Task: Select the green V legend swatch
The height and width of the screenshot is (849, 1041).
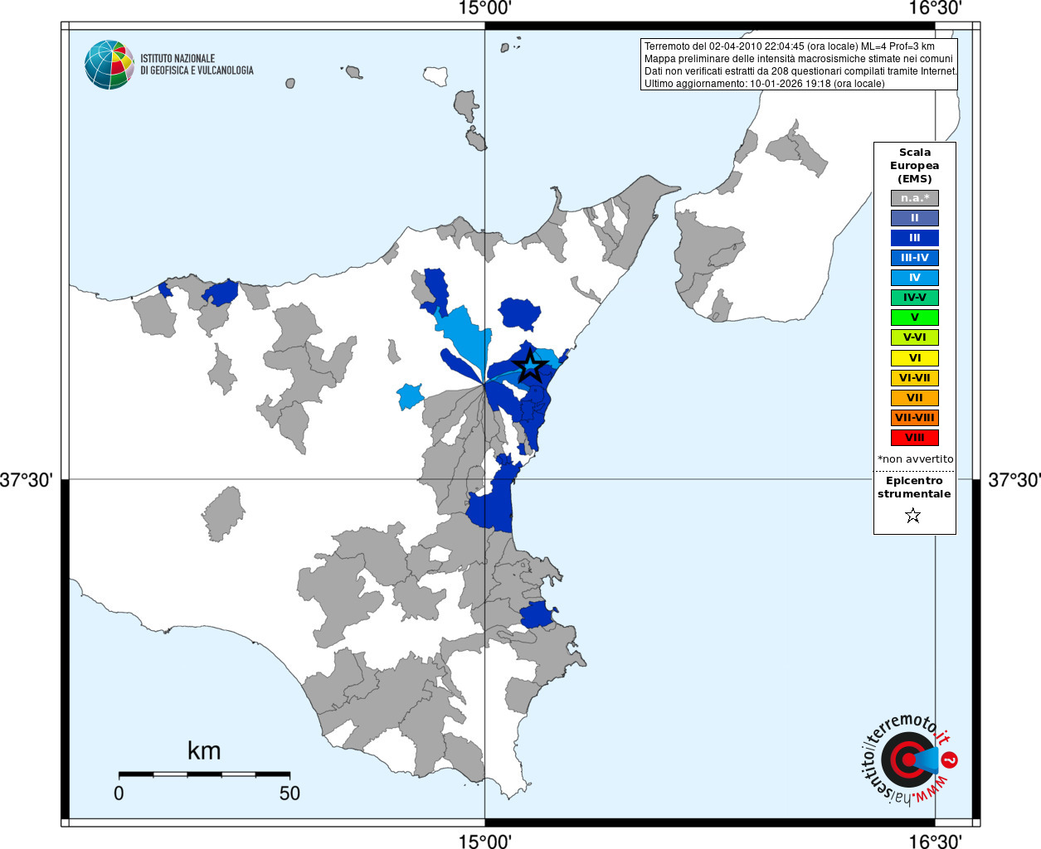Action: point(915,318)
